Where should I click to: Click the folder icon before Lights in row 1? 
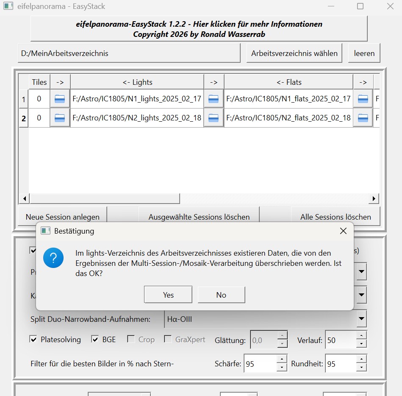coord(60,99)
